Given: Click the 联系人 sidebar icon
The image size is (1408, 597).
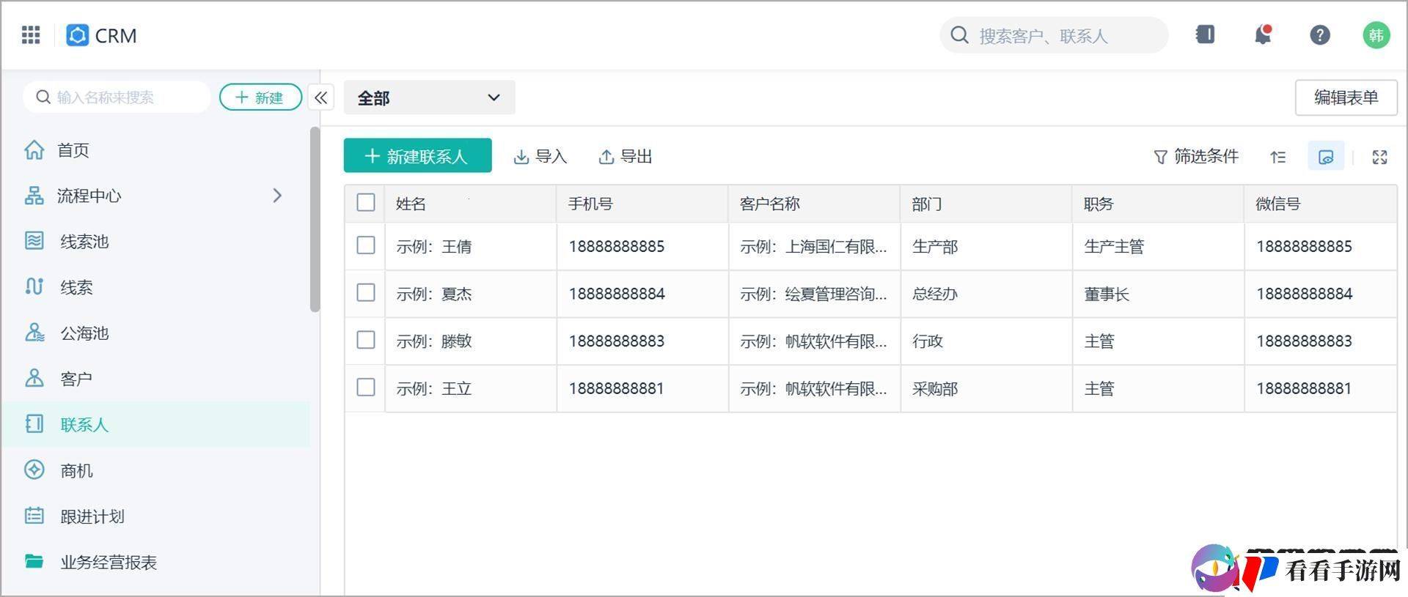Looking at the screenshot, I should [x=34, y=424].
